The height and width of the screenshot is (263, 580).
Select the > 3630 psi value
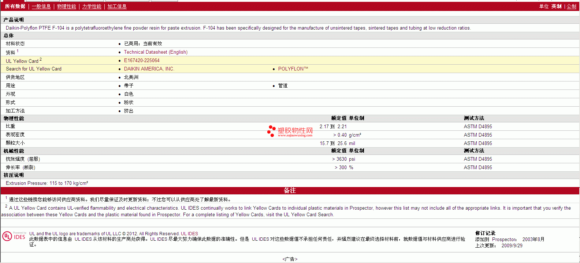pos(343,159)
